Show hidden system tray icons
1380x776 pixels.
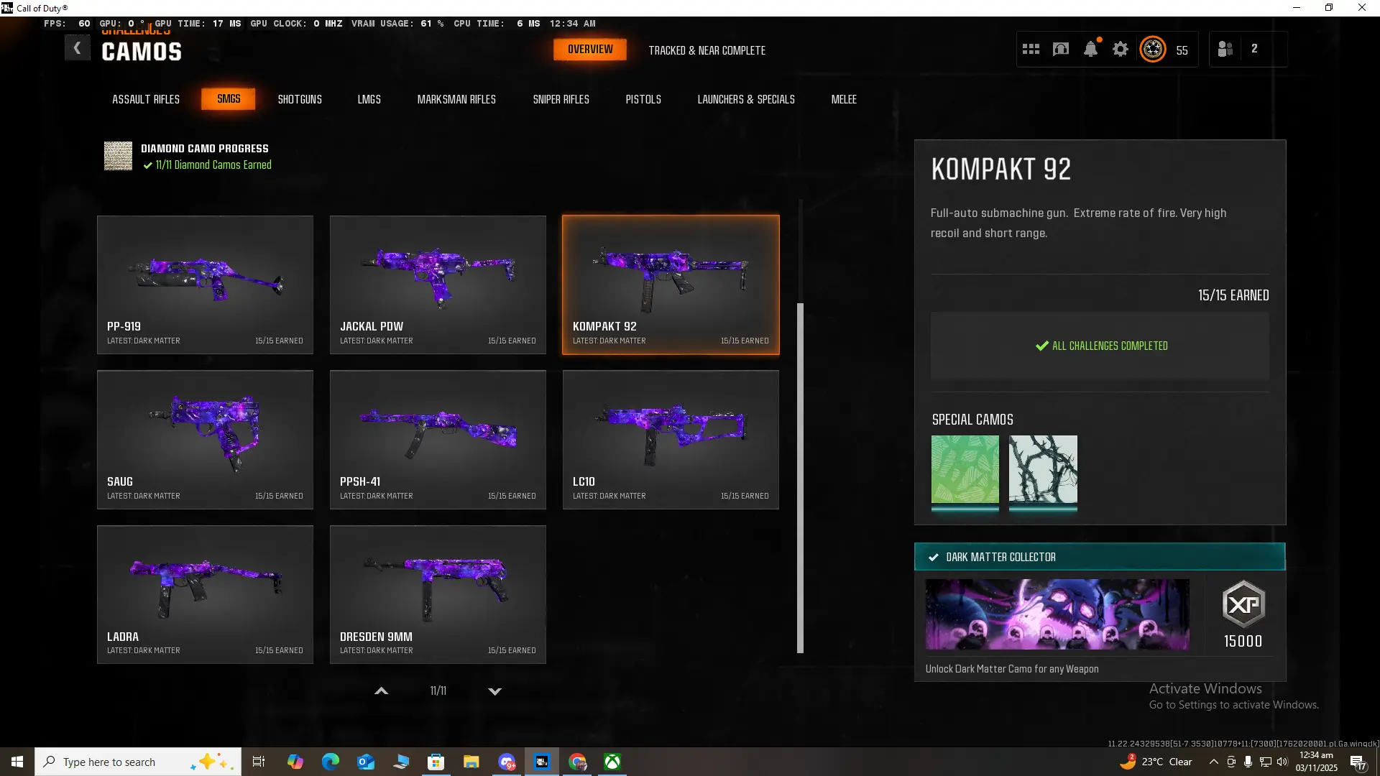pos(1213,762)
